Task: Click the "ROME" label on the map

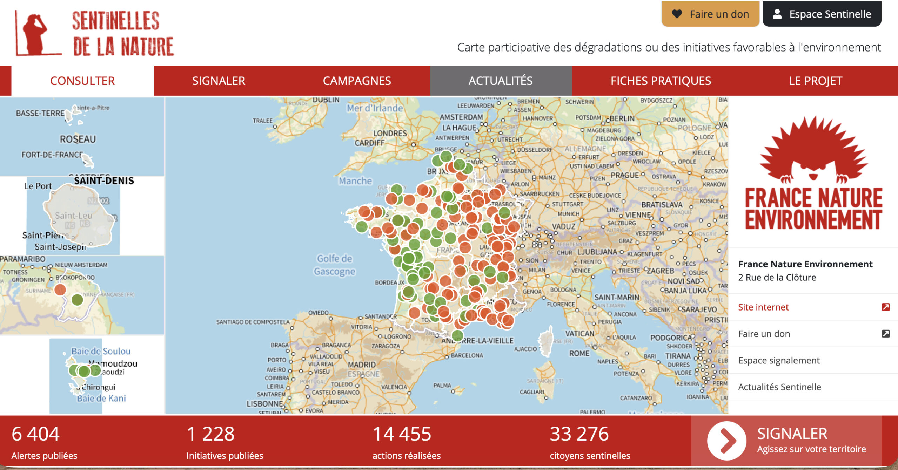Action: 579,353
